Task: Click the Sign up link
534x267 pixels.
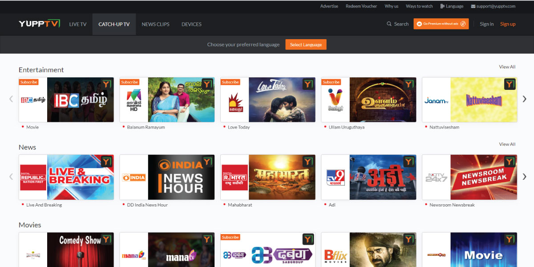Action: tap(507, 24)
